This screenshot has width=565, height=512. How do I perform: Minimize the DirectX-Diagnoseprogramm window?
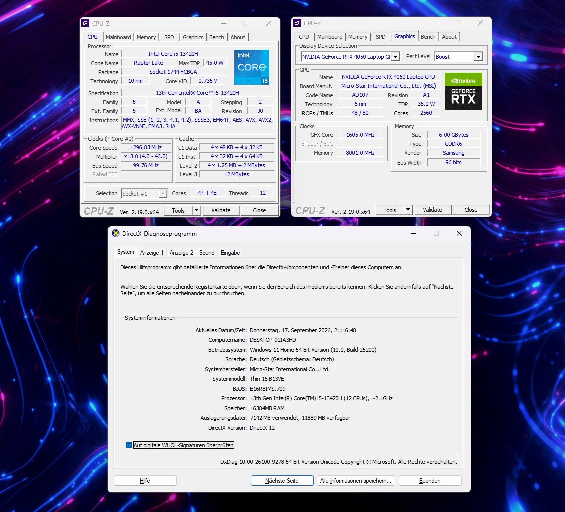(414, 233)
